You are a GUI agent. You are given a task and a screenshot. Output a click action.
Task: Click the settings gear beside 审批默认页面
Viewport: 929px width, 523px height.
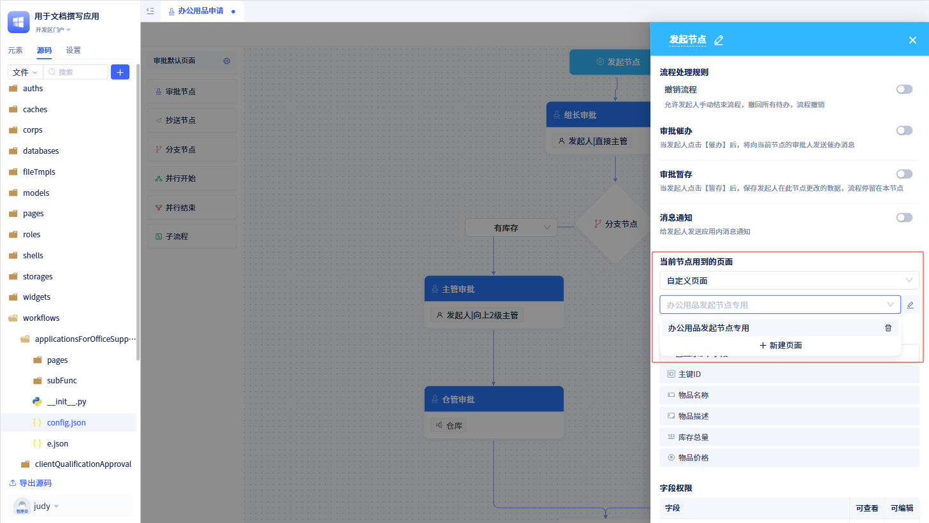pyautogui.click(x=226, y=61)
